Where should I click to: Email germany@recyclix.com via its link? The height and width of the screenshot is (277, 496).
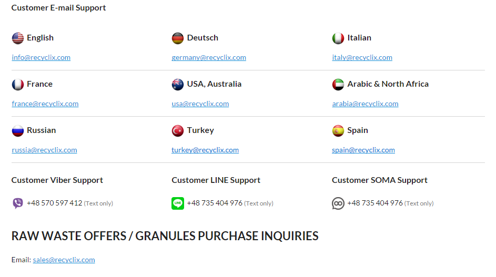tap(209, 58)
